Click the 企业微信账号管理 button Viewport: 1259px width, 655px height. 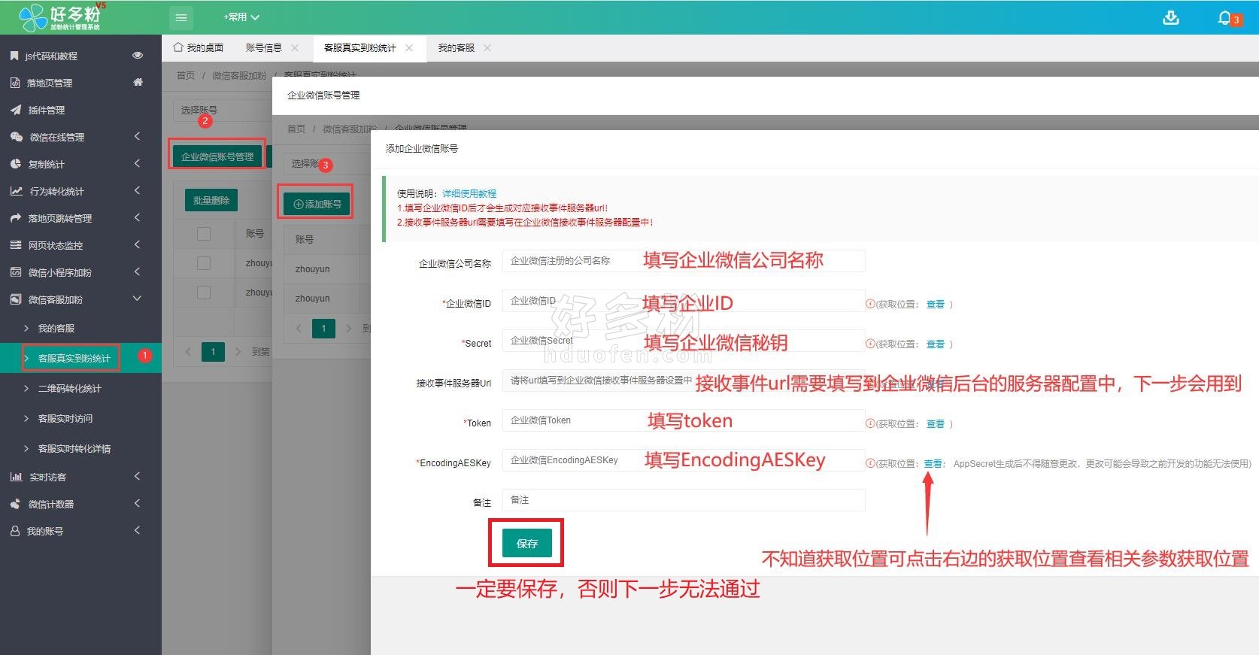click(217, 156)
